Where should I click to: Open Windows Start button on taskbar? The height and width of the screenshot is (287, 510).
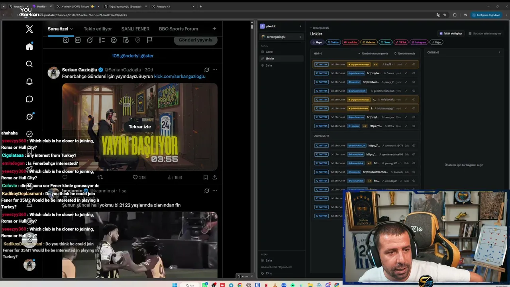[x=175, y=285]
